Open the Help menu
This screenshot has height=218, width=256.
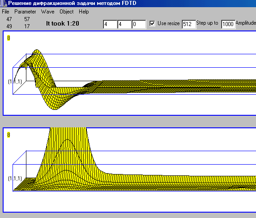click(84, 12)
